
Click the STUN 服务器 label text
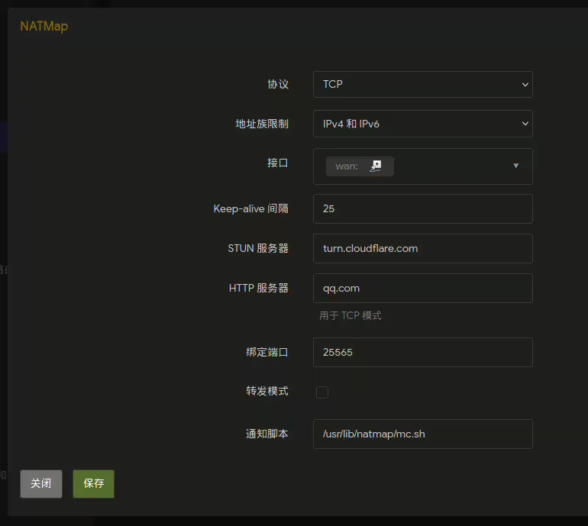(x=258, y=248)
